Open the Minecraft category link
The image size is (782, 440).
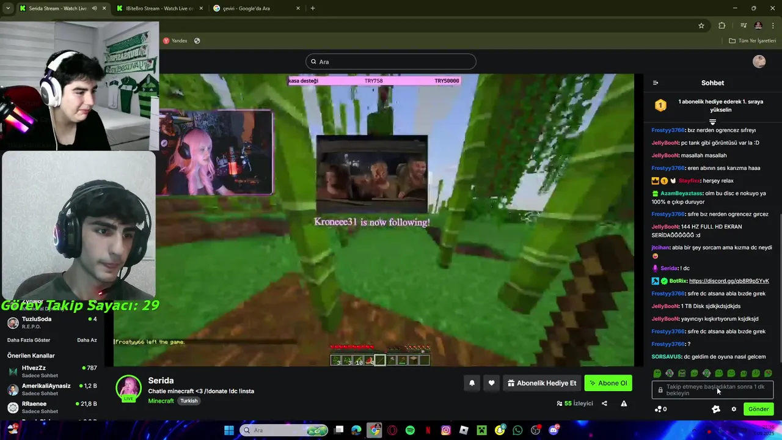coord(161,401)
